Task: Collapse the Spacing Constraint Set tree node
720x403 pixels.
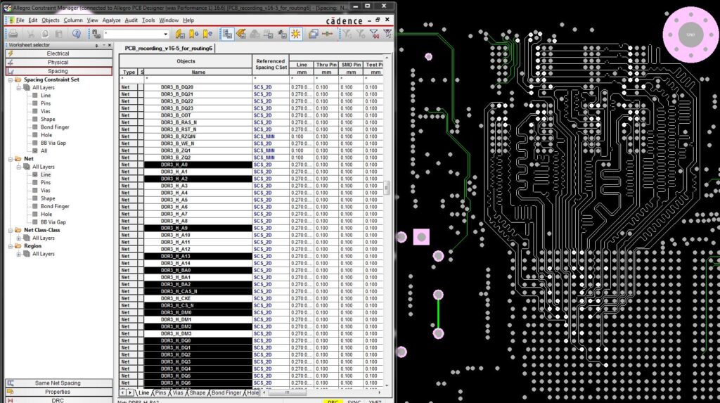Action: point(11,79)
